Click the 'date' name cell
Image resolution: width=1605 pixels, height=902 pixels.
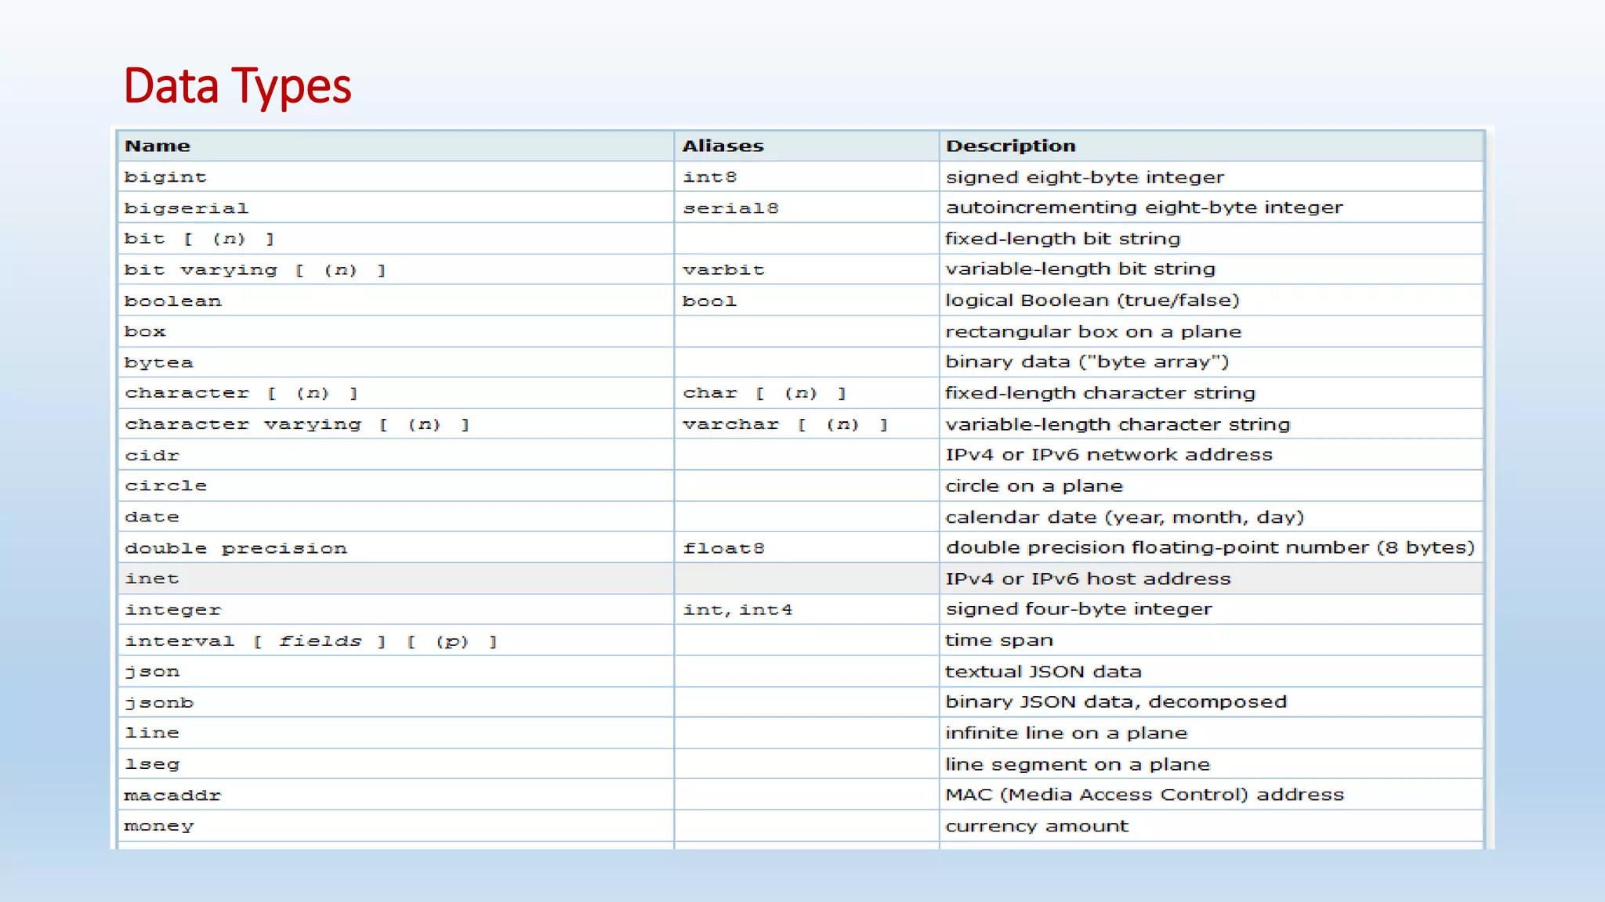(x=395, y=517)
